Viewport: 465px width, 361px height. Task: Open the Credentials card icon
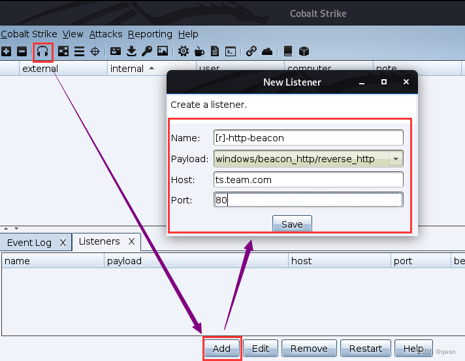pos(116,52)
